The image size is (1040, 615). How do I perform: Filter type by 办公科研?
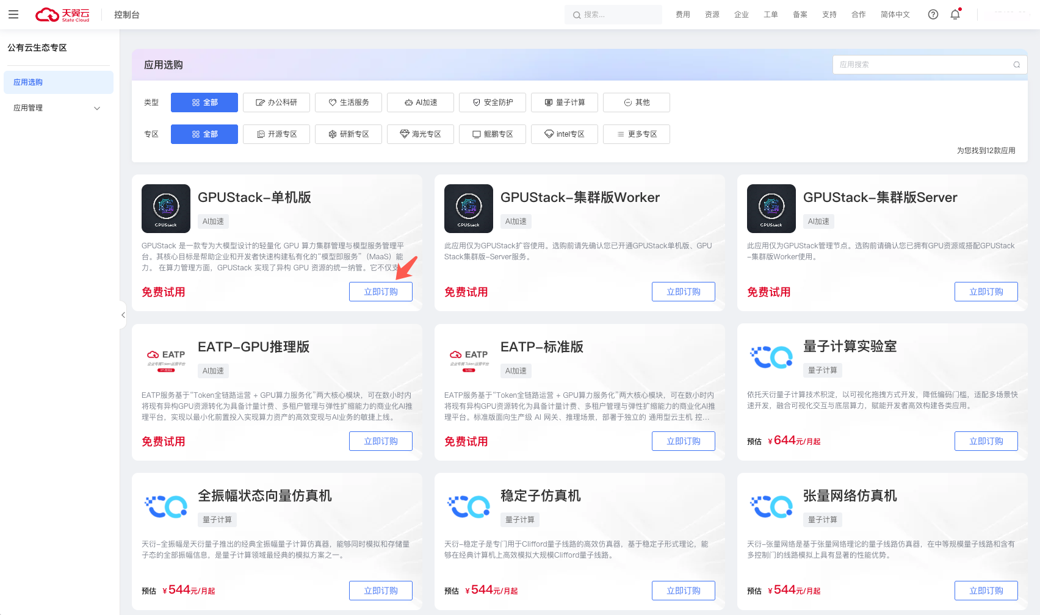(x=276, y=103)
